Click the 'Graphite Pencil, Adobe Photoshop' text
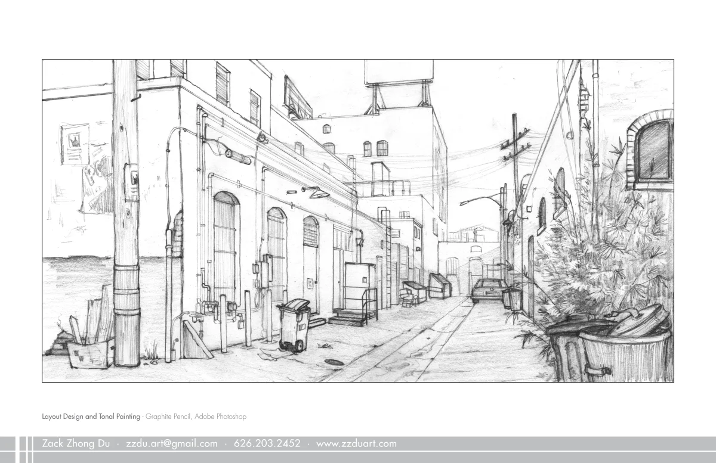The width and height of the screenshot is (716, 463). pyautogui.click(x=196, y=417)
